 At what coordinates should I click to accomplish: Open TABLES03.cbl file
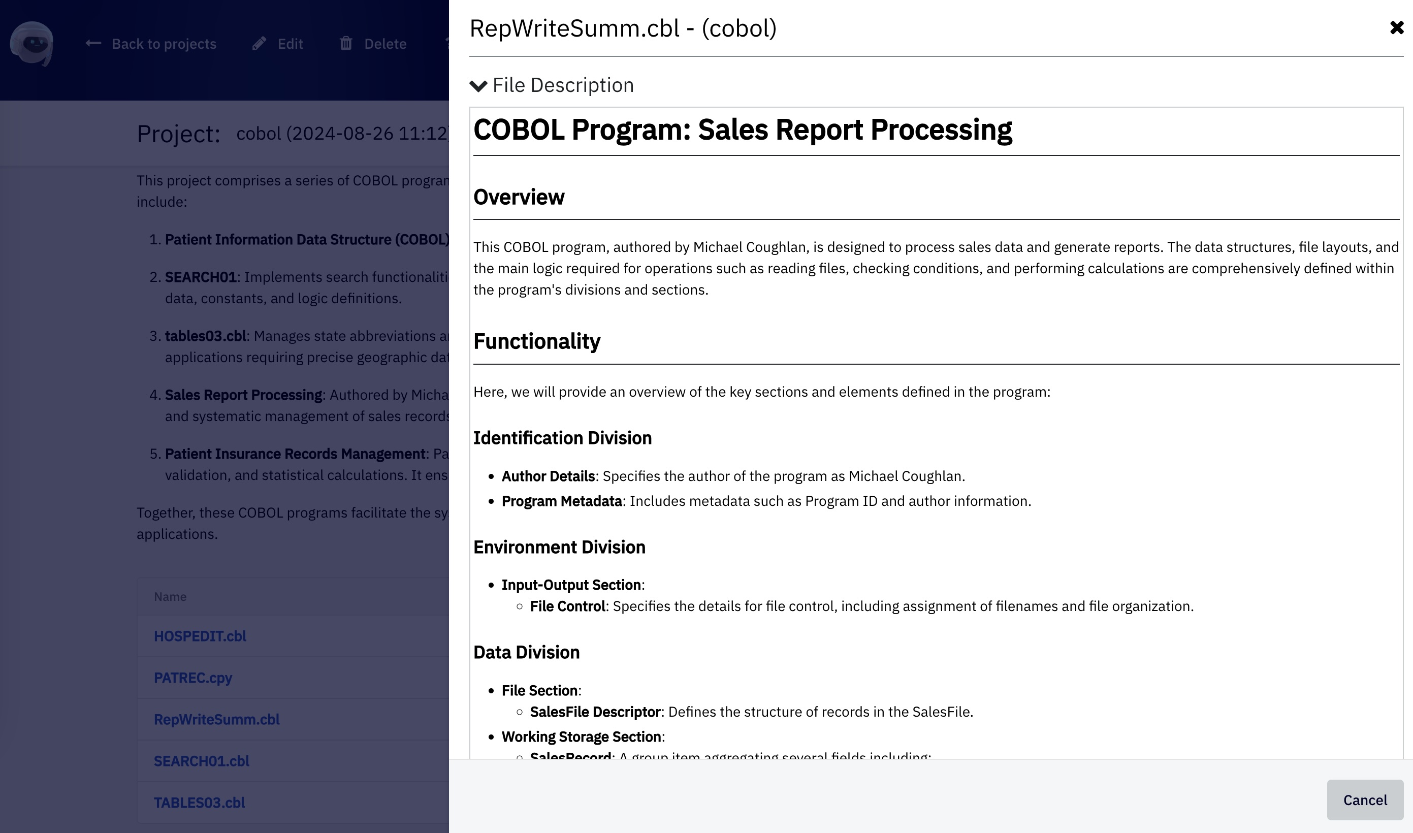199,802
